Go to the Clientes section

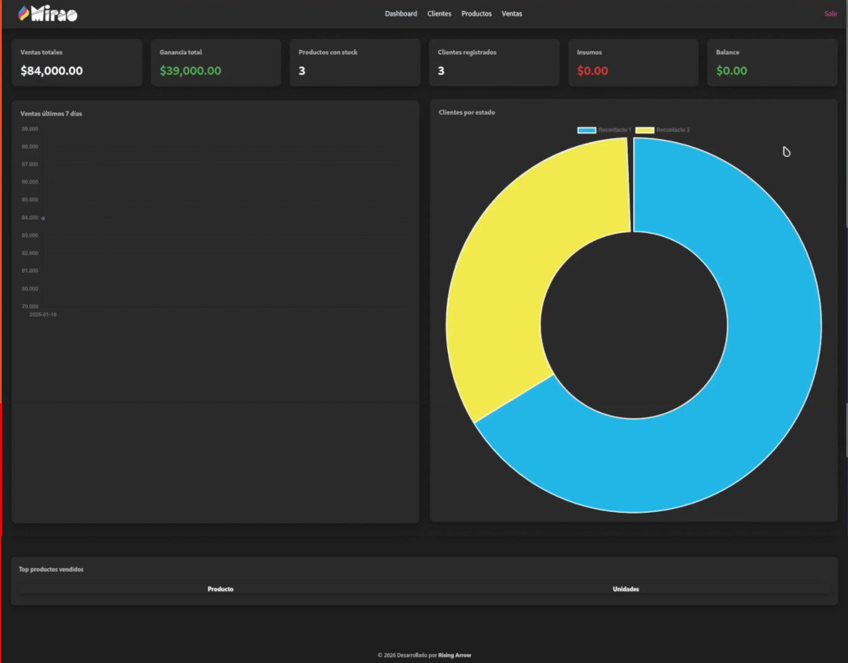point(439,14)
